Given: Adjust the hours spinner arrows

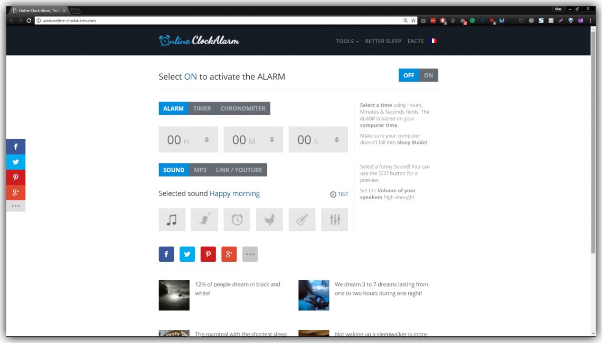Looking at the screenshot, I should tap(207, 140).
